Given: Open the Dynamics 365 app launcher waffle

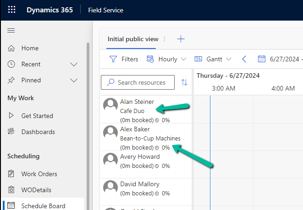Looking at the screenshot, I should pyautogui.click(x=11, y=10).
